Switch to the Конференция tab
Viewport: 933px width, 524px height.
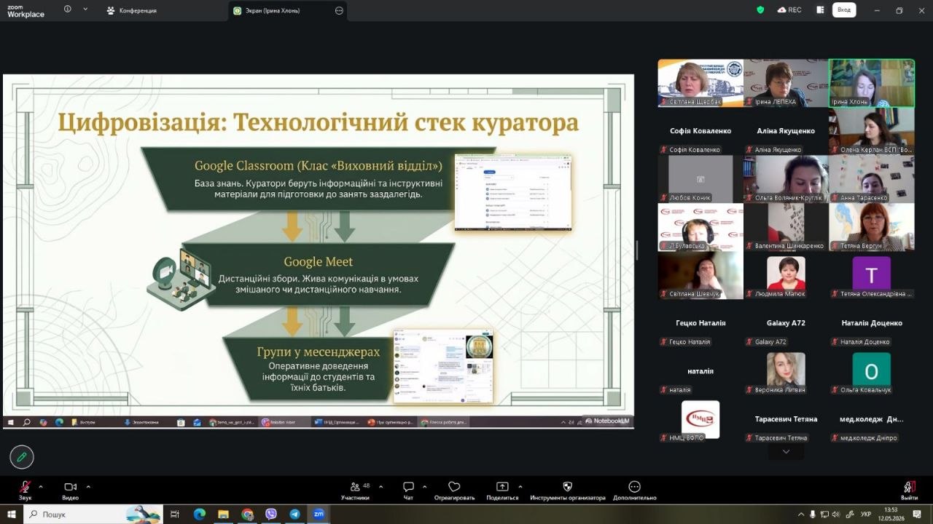tap(131, 10)
